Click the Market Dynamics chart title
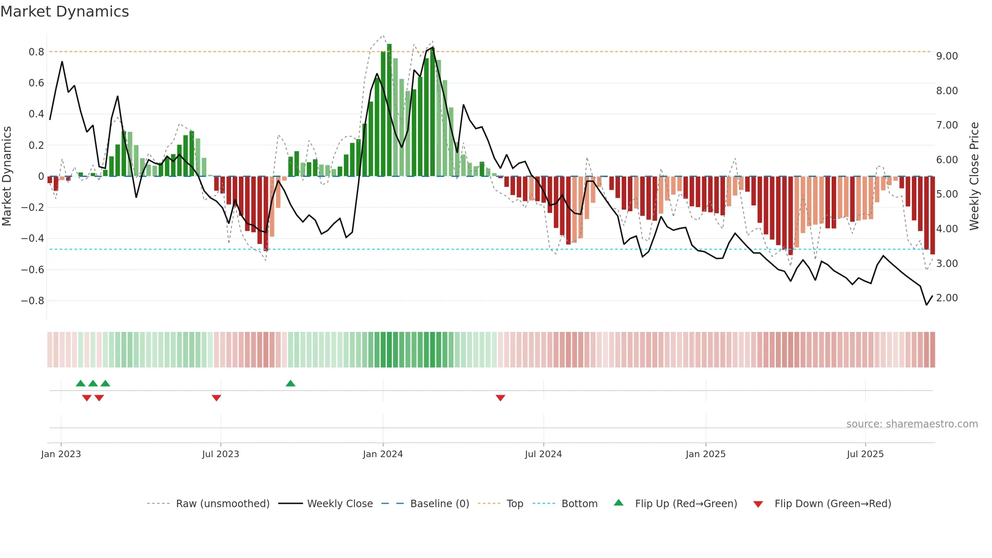 pyautogui.click(x=64, y=12)
